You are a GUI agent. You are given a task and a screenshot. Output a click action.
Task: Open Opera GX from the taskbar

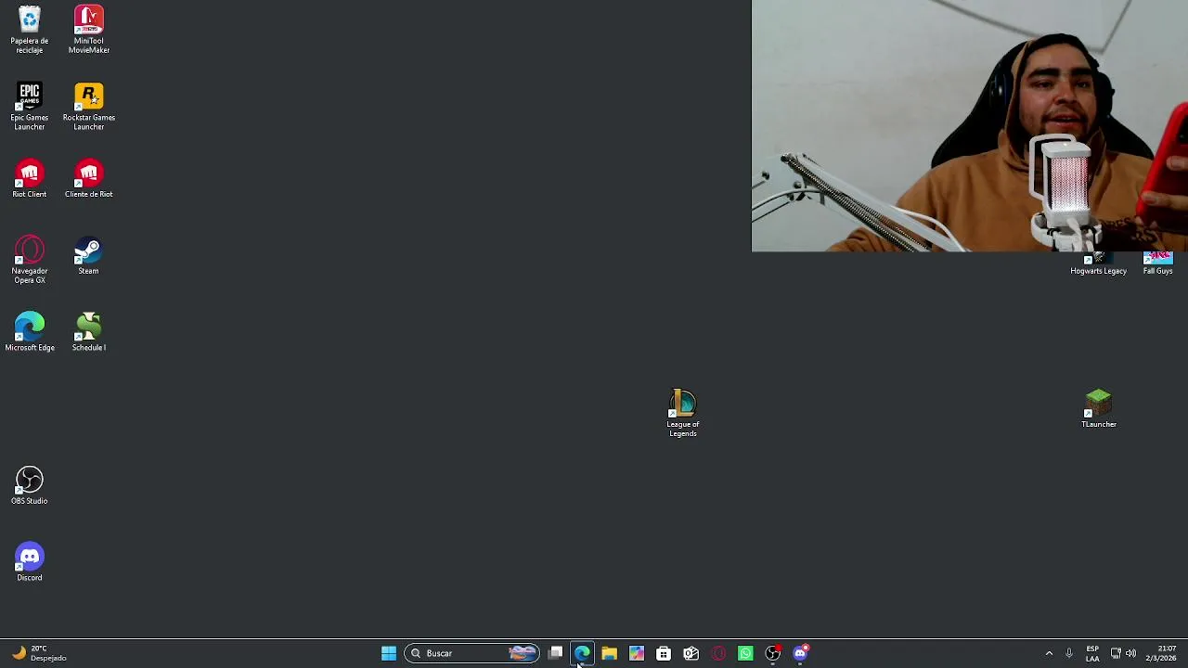(718, 653)
